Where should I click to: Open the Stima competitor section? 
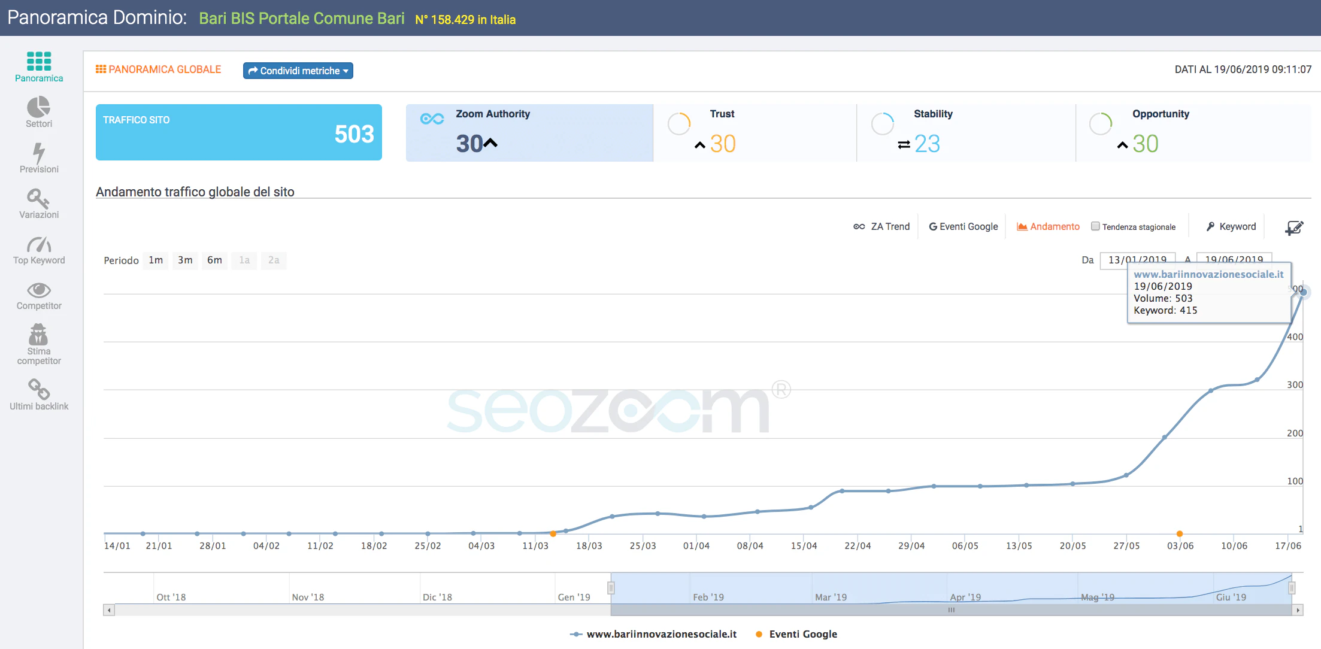pos(38,341)
